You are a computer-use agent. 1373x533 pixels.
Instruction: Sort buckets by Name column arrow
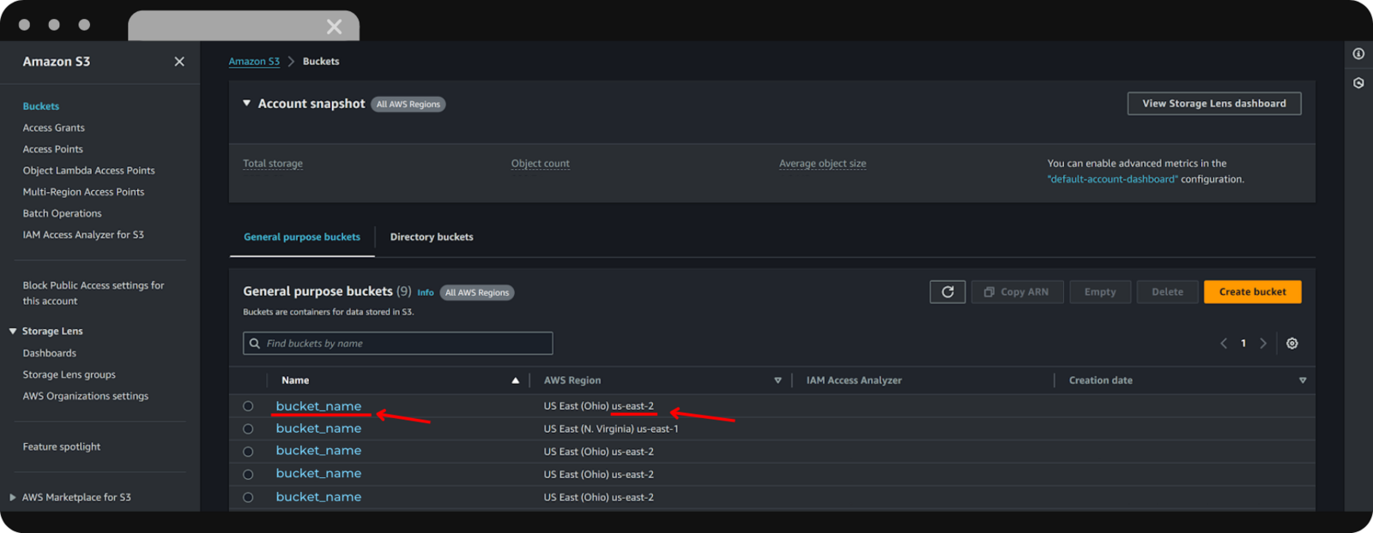pos(516,380)
